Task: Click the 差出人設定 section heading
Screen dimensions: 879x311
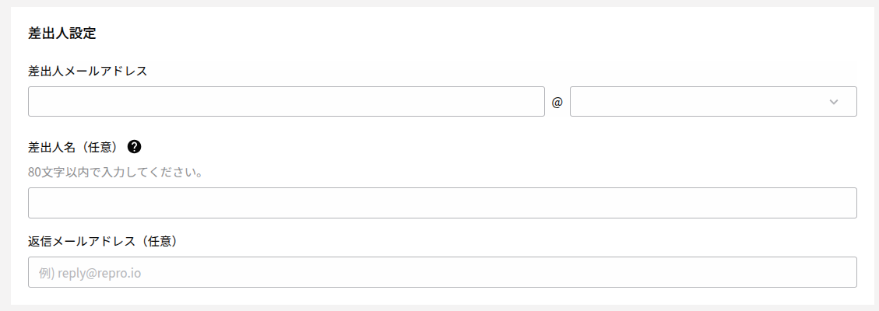Action: (x=62, y=33)
